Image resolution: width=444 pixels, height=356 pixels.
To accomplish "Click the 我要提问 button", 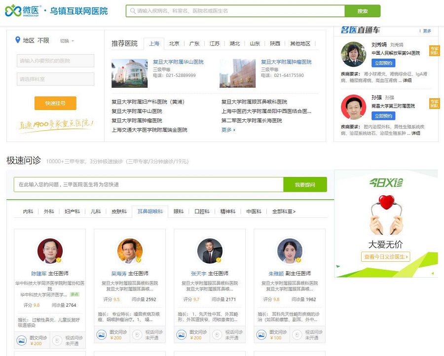I will [x=305, y=184].
